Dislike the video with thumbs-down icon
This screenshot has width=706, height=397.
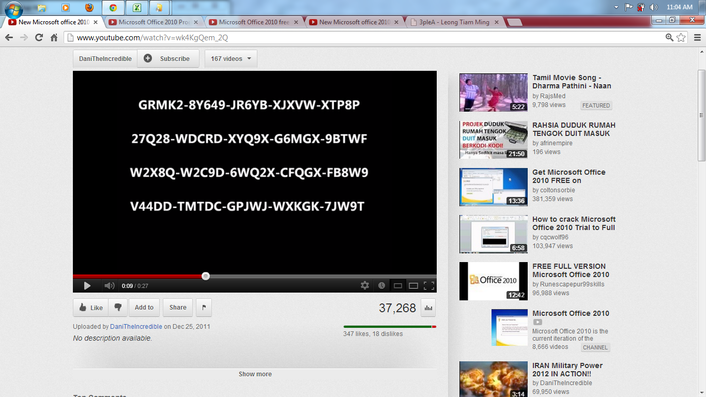point(118,308)
